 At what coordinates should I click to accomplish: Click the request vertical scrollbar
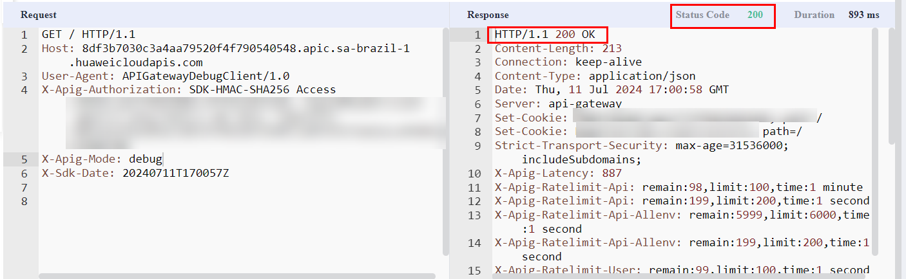(x=445, y=141)
